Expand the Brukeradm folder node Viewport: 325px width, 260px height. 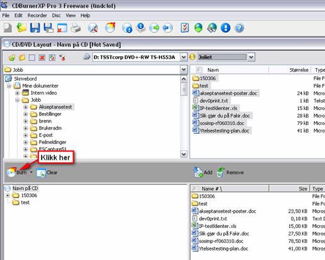(25, 128)
